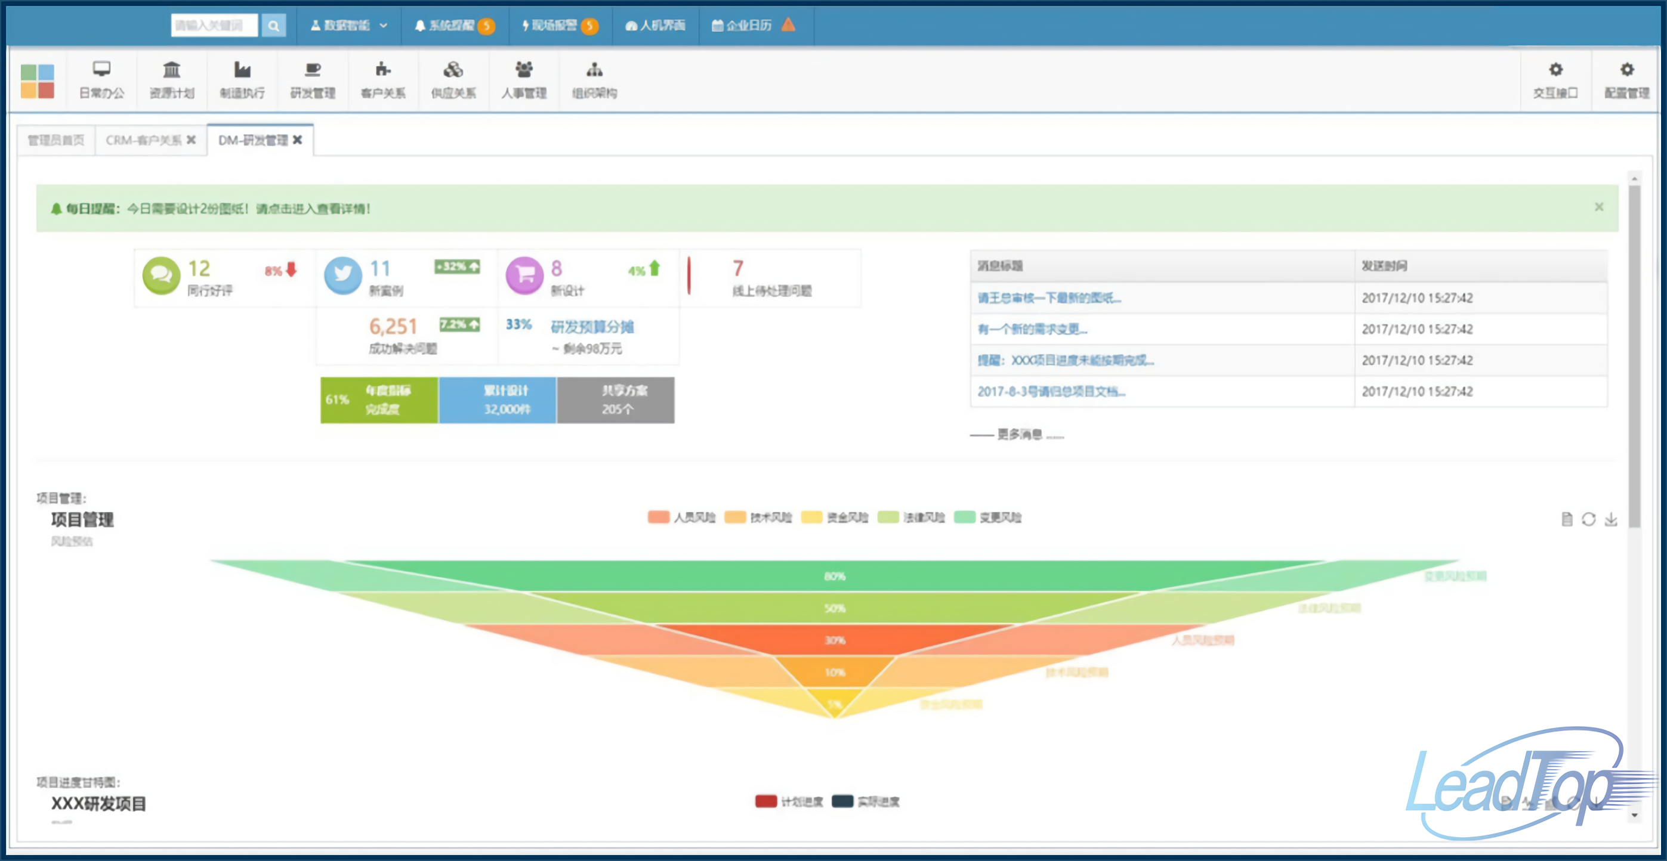Screen dimensions: 1667x861
Task: Click the daily reminder details text
Action: pos(249,209)
